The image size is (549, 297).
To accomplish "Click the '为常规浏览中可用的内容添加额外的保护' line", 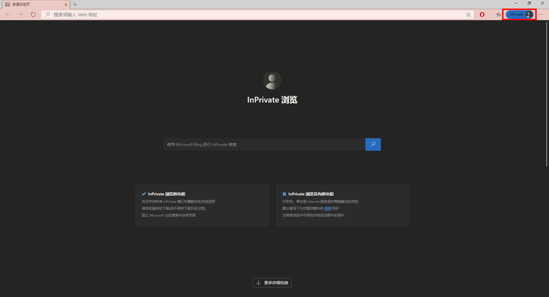I will [313, 216].
